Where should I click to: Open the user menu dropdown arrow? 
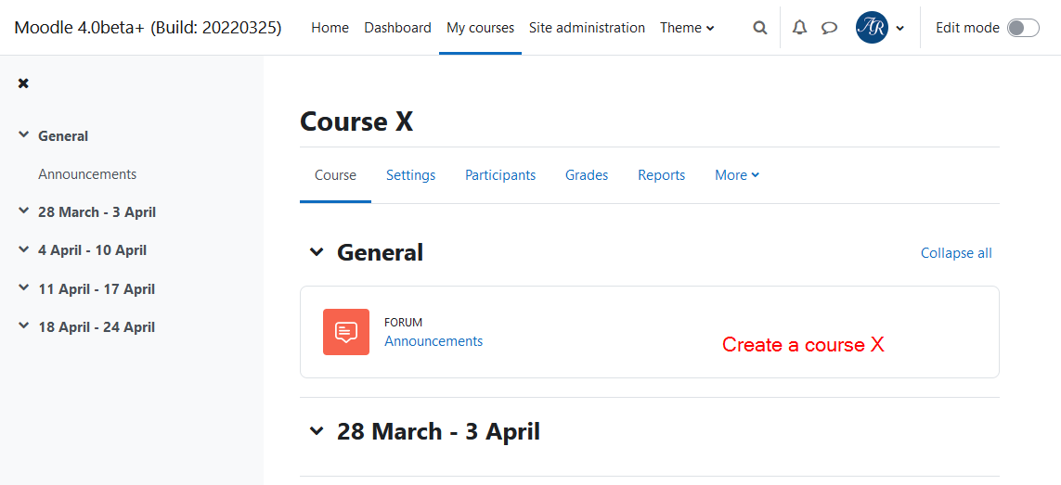(900, 29)
